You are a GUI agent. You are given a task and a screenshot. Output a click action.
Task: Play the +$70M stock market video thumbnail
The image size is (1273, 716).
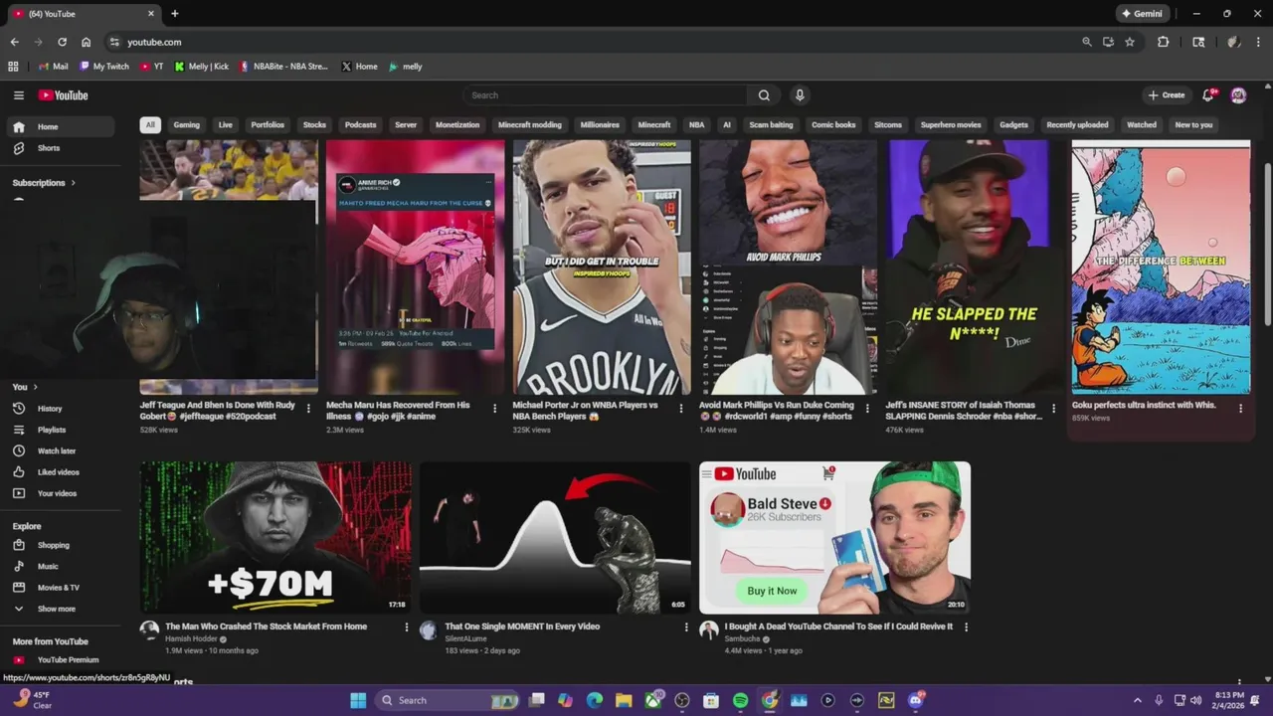275,537
